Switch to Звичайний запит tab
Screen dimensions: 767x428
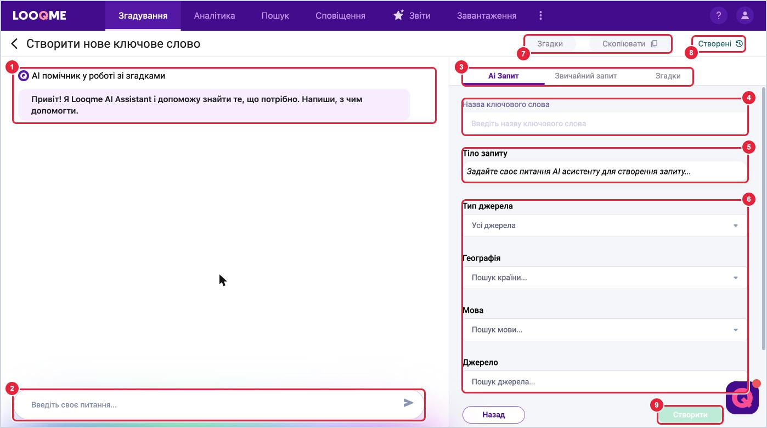tap(586, 76)
